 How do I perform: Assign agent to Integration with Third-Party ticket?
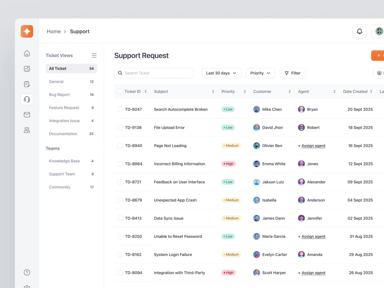pyautogui.click(x=312, y=273)
